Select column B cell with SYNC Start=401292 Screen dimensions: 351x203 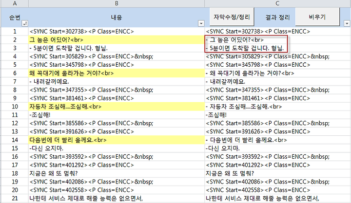(x=117, y=165)
